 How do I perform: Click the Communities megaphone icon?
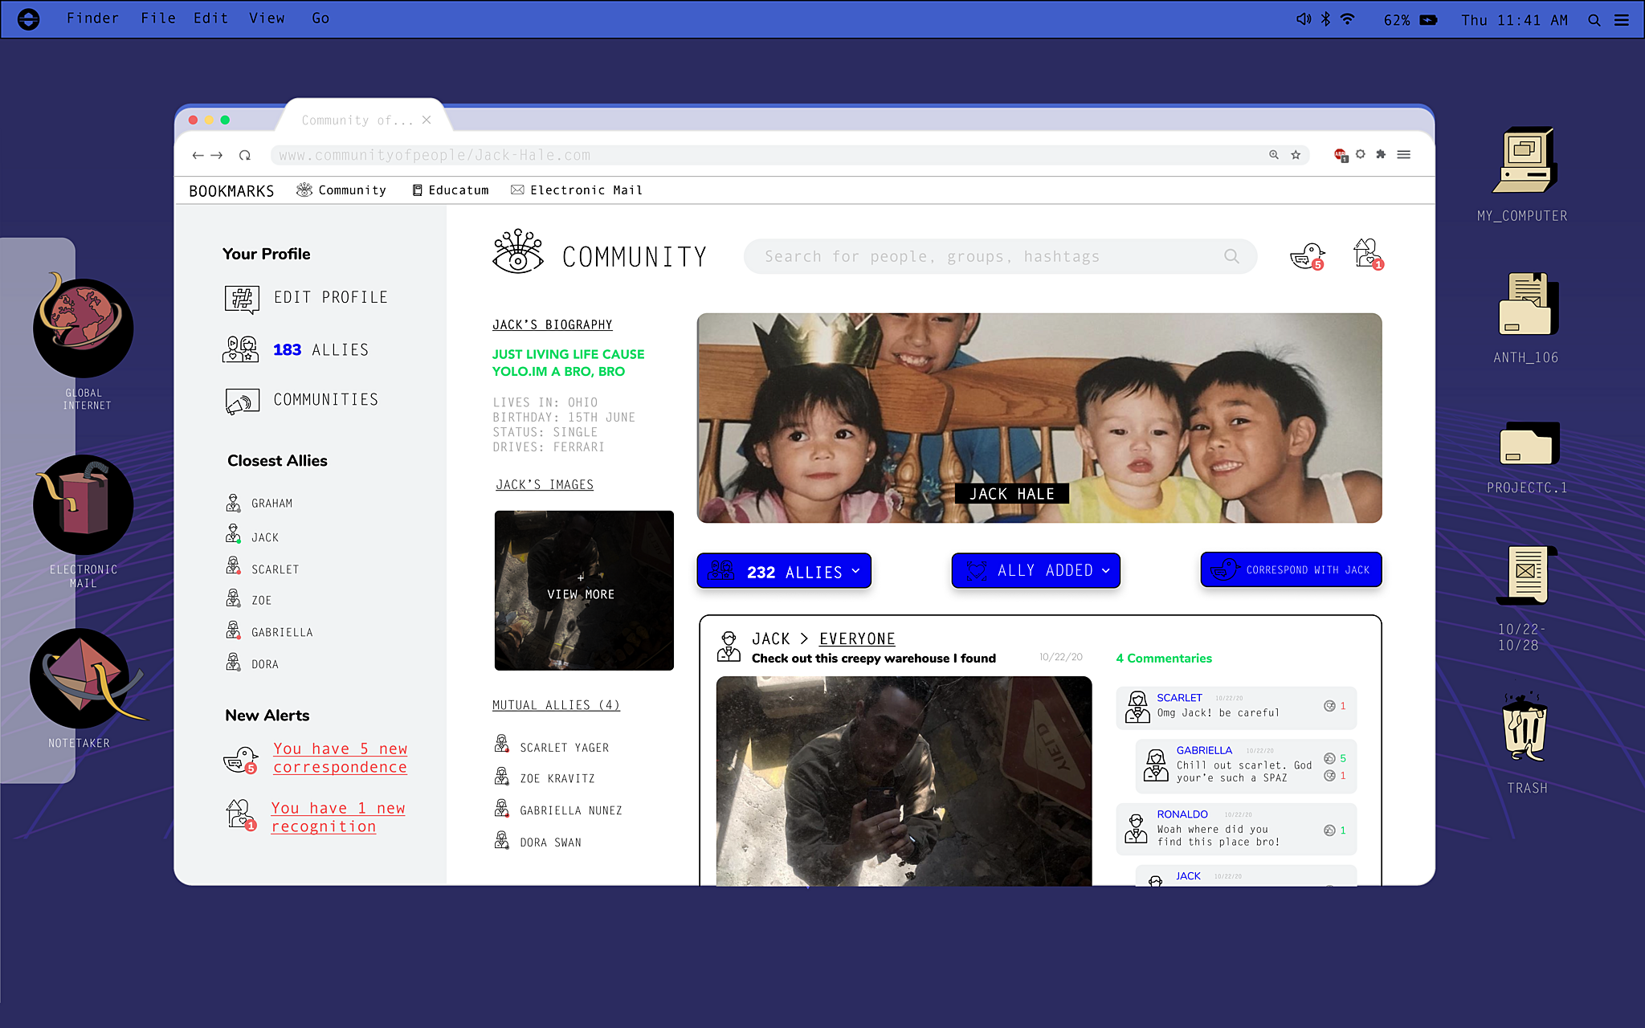click(x=243, y=401)
